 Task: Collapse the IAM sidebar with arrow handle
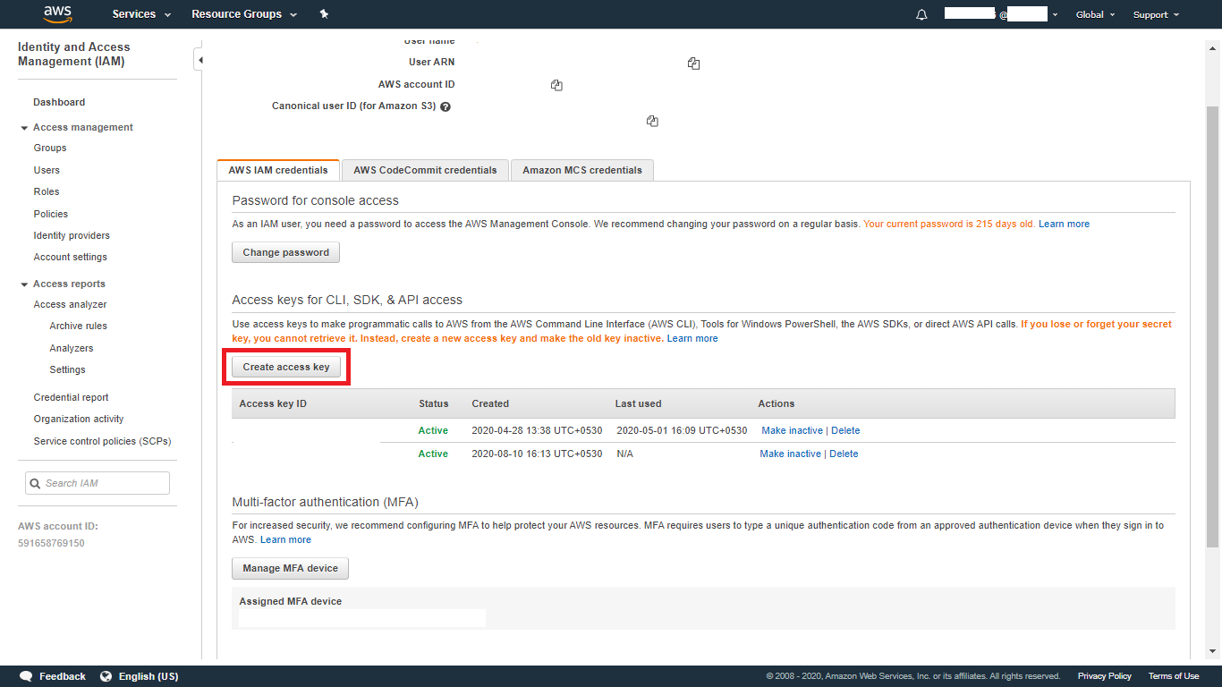click(199, 60)
